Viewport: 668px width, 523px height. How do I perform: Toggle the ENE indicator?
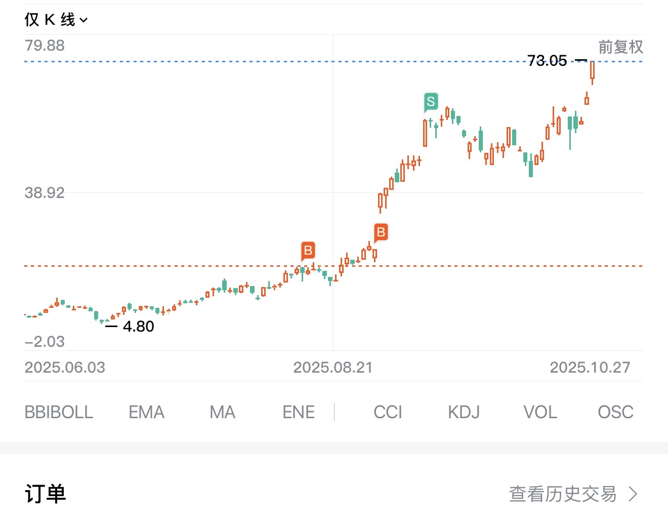(299, 412)
